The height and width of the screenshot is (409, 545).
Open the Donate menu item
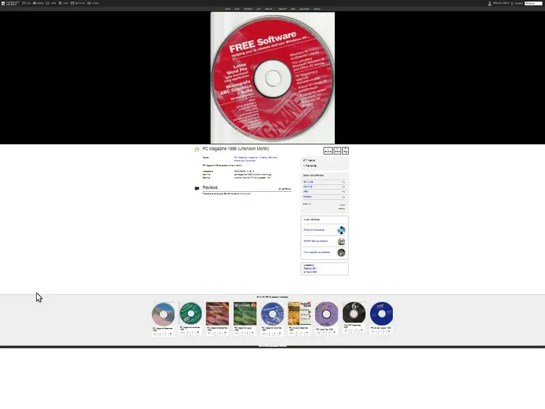tap(269, 9)
